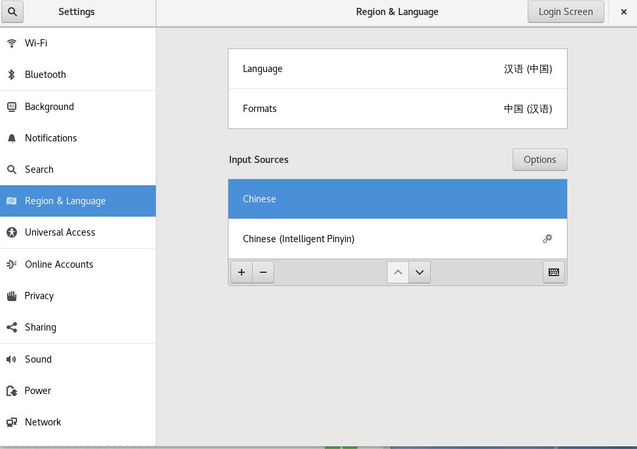Select the Search panel in sidebar
637x449 pixels.
tap(78, 170)
